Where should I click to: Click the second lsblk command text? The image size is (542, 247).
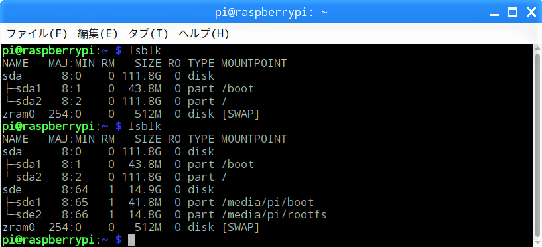[145, 127]
